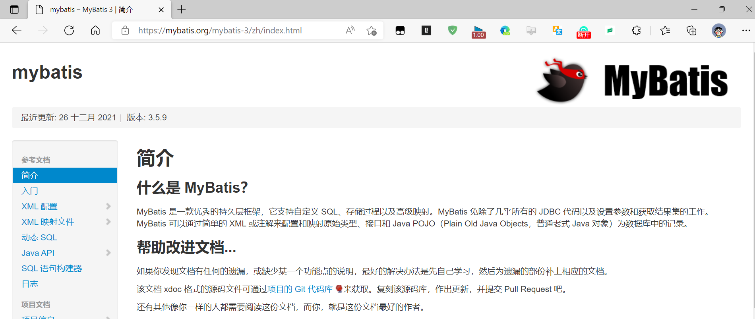Expand the XML 映射文件 chevron

(108, 222)
